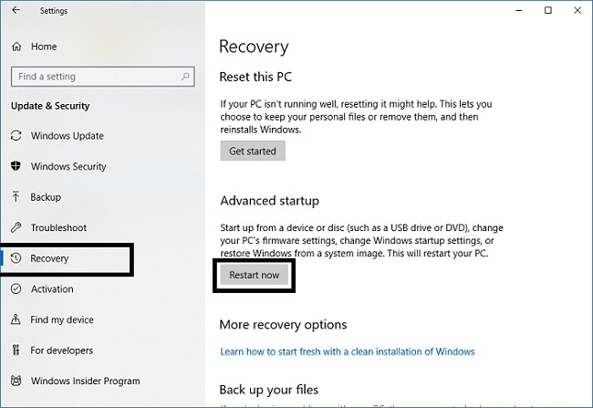Open the clean installation of Windows link
Screen dimensions: 593x408
[x=348, y=351]
